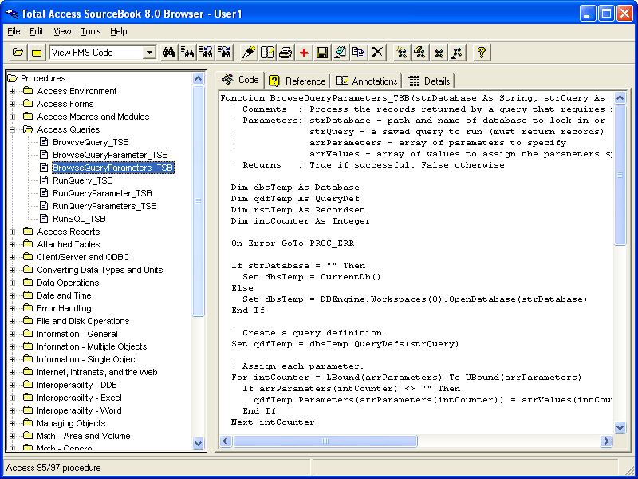The height and width of the screenshot is (479, 638).
Task: Expand the Error Handling folder
Action: pos(12,308)
